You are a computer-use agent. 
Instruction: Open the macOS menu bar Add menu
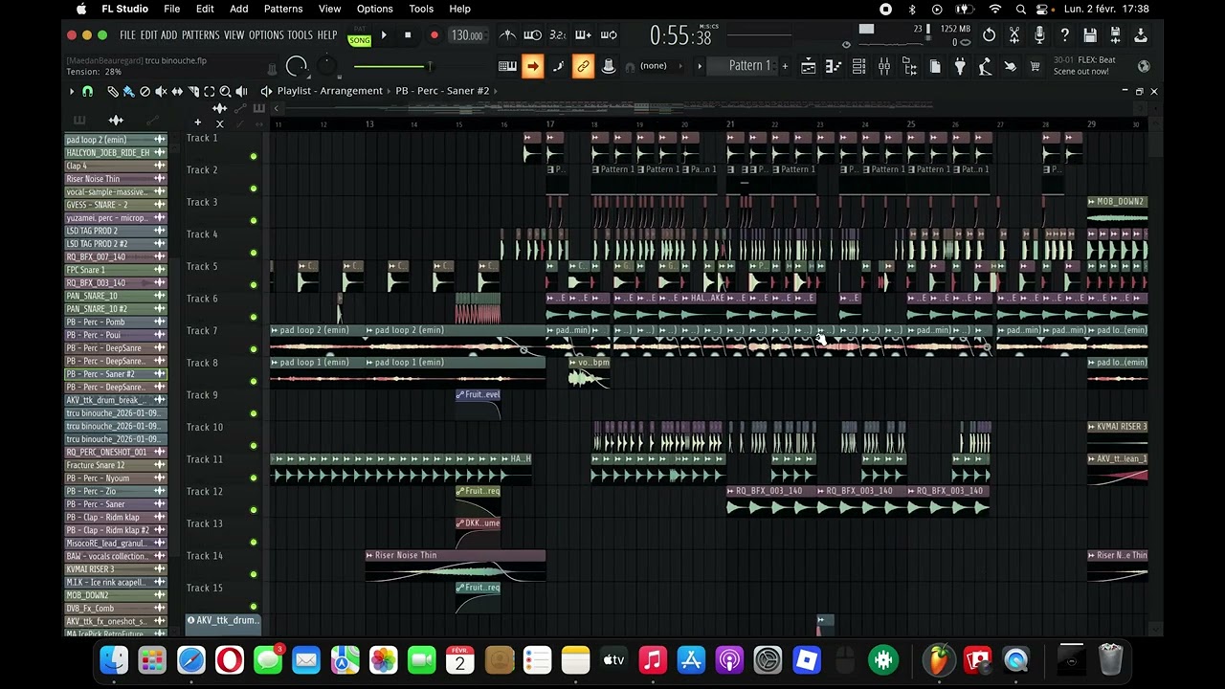[239, 9]
